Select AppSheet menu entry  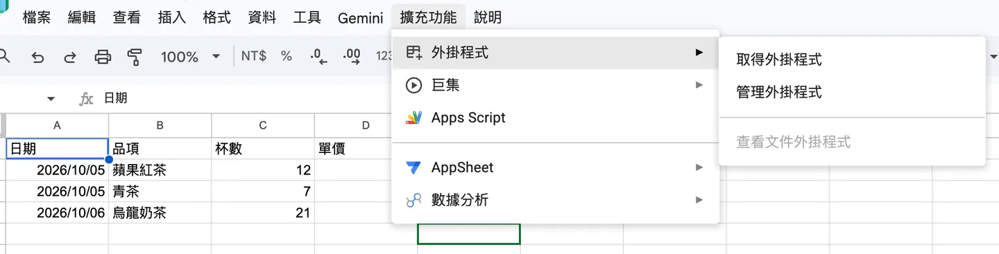556,167
